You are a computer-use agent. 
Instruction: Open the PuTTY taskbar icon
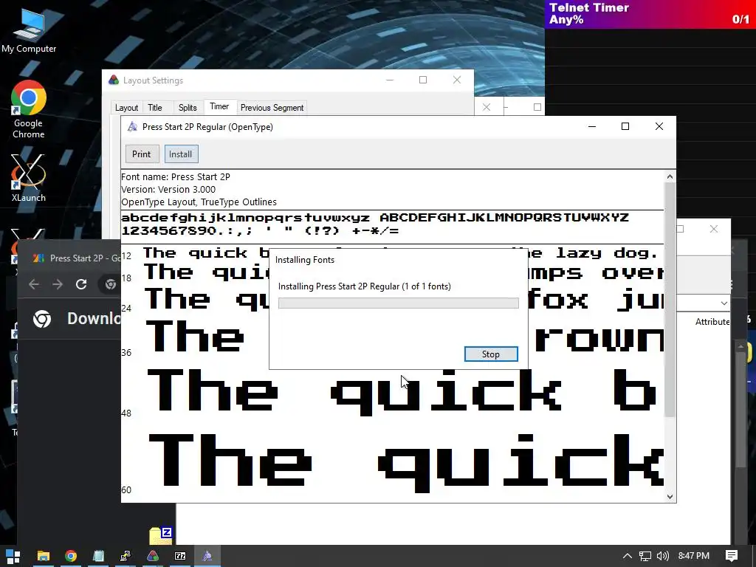point(126,556)
